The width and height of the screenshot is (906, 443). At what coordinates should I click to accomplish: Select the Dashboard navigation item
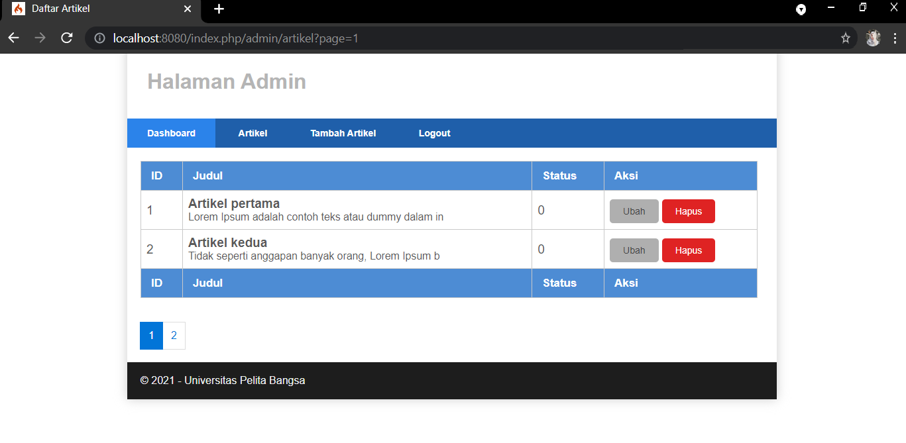[171, 133]
